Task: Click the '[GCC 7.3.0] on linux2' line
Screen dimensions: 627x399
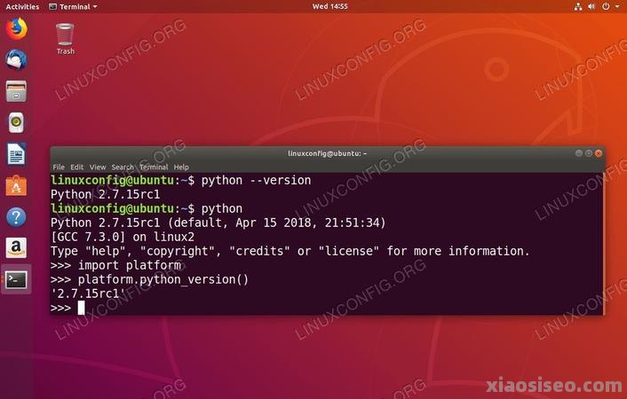Action: click(123, 237)
